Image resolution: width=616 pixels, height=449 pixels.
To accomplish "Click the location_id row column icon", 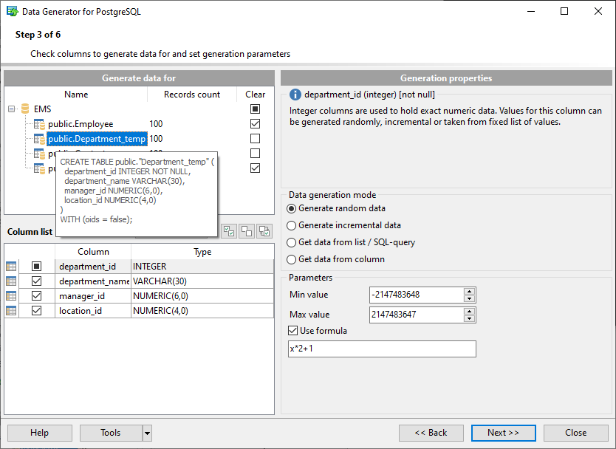I will tap(12, 311).
